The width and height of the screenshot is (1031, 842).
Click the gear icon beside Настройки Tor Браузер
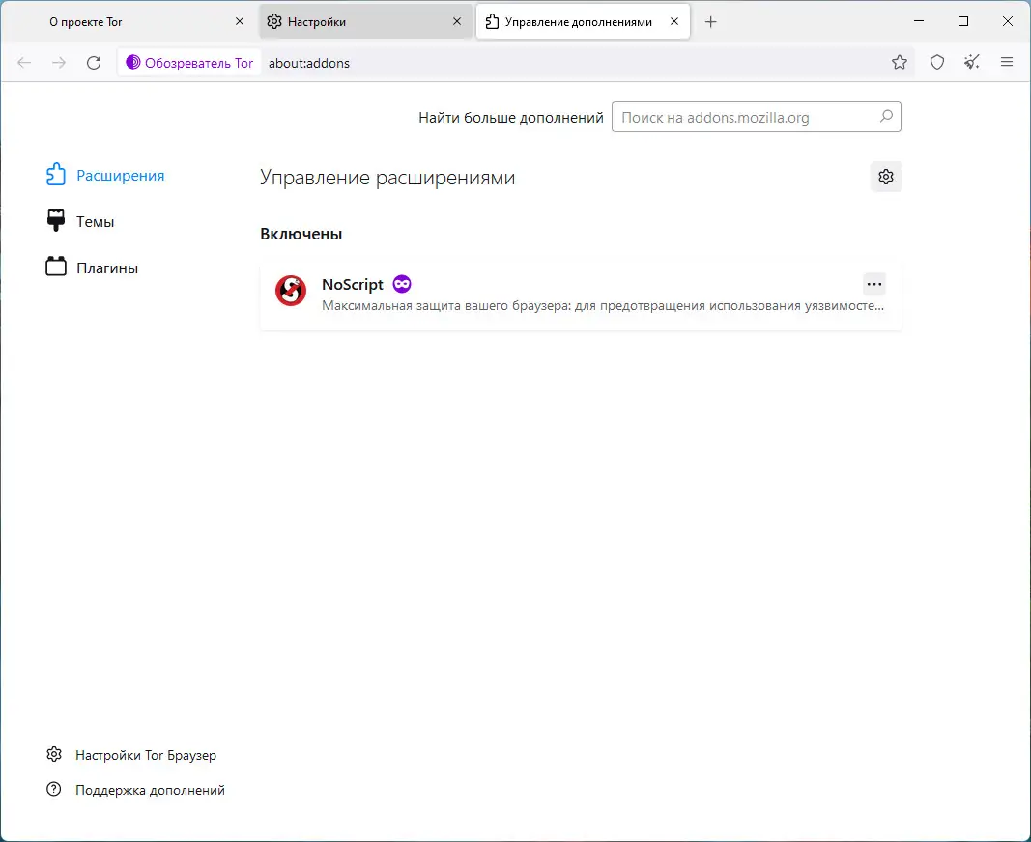pos(54,754)
